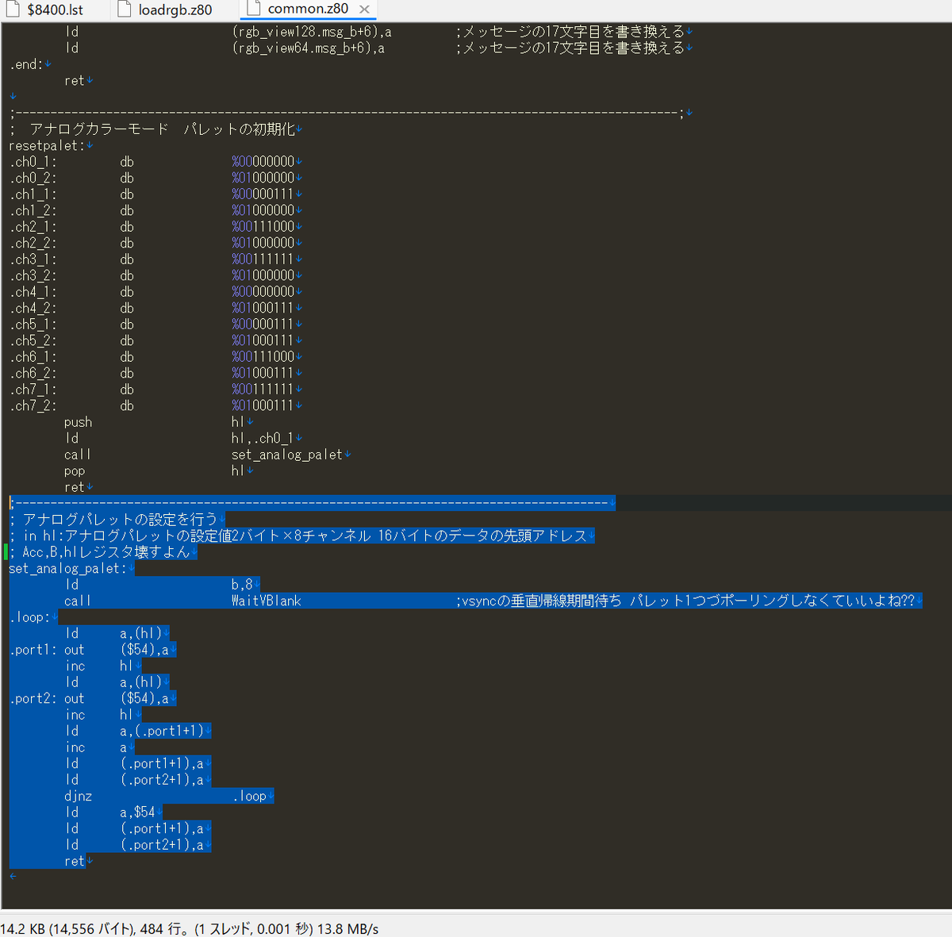Place cursor on the .end: label

point(26,64)
